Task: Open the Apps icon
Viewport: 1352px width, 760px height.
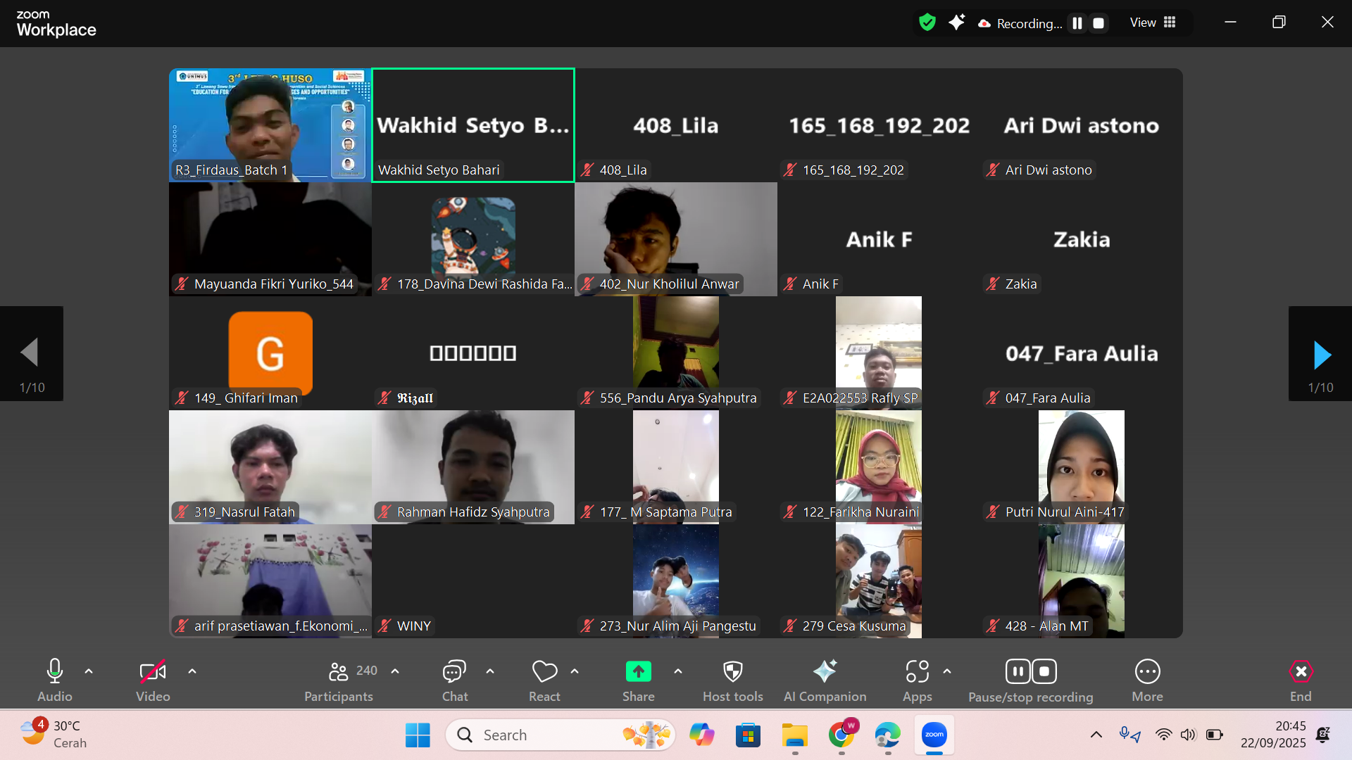Action: [x=917, y=672]
